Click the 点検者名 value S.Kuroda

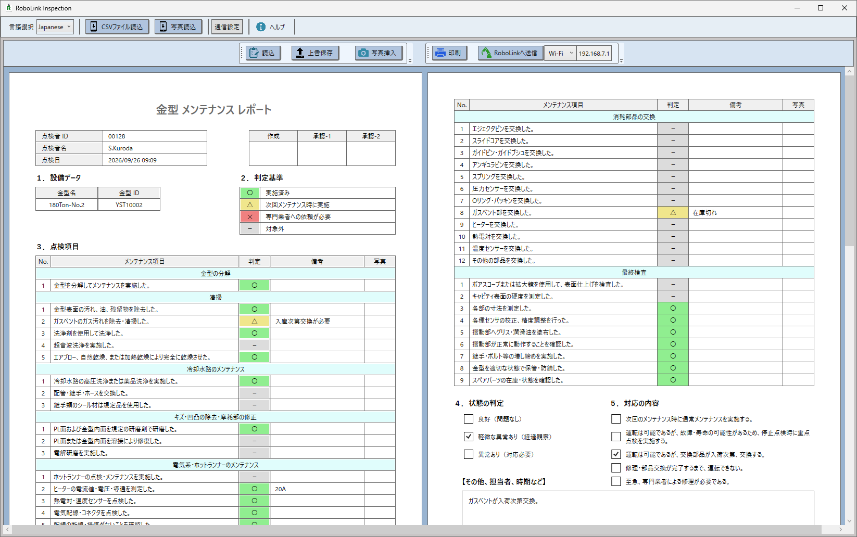[155, 148]
